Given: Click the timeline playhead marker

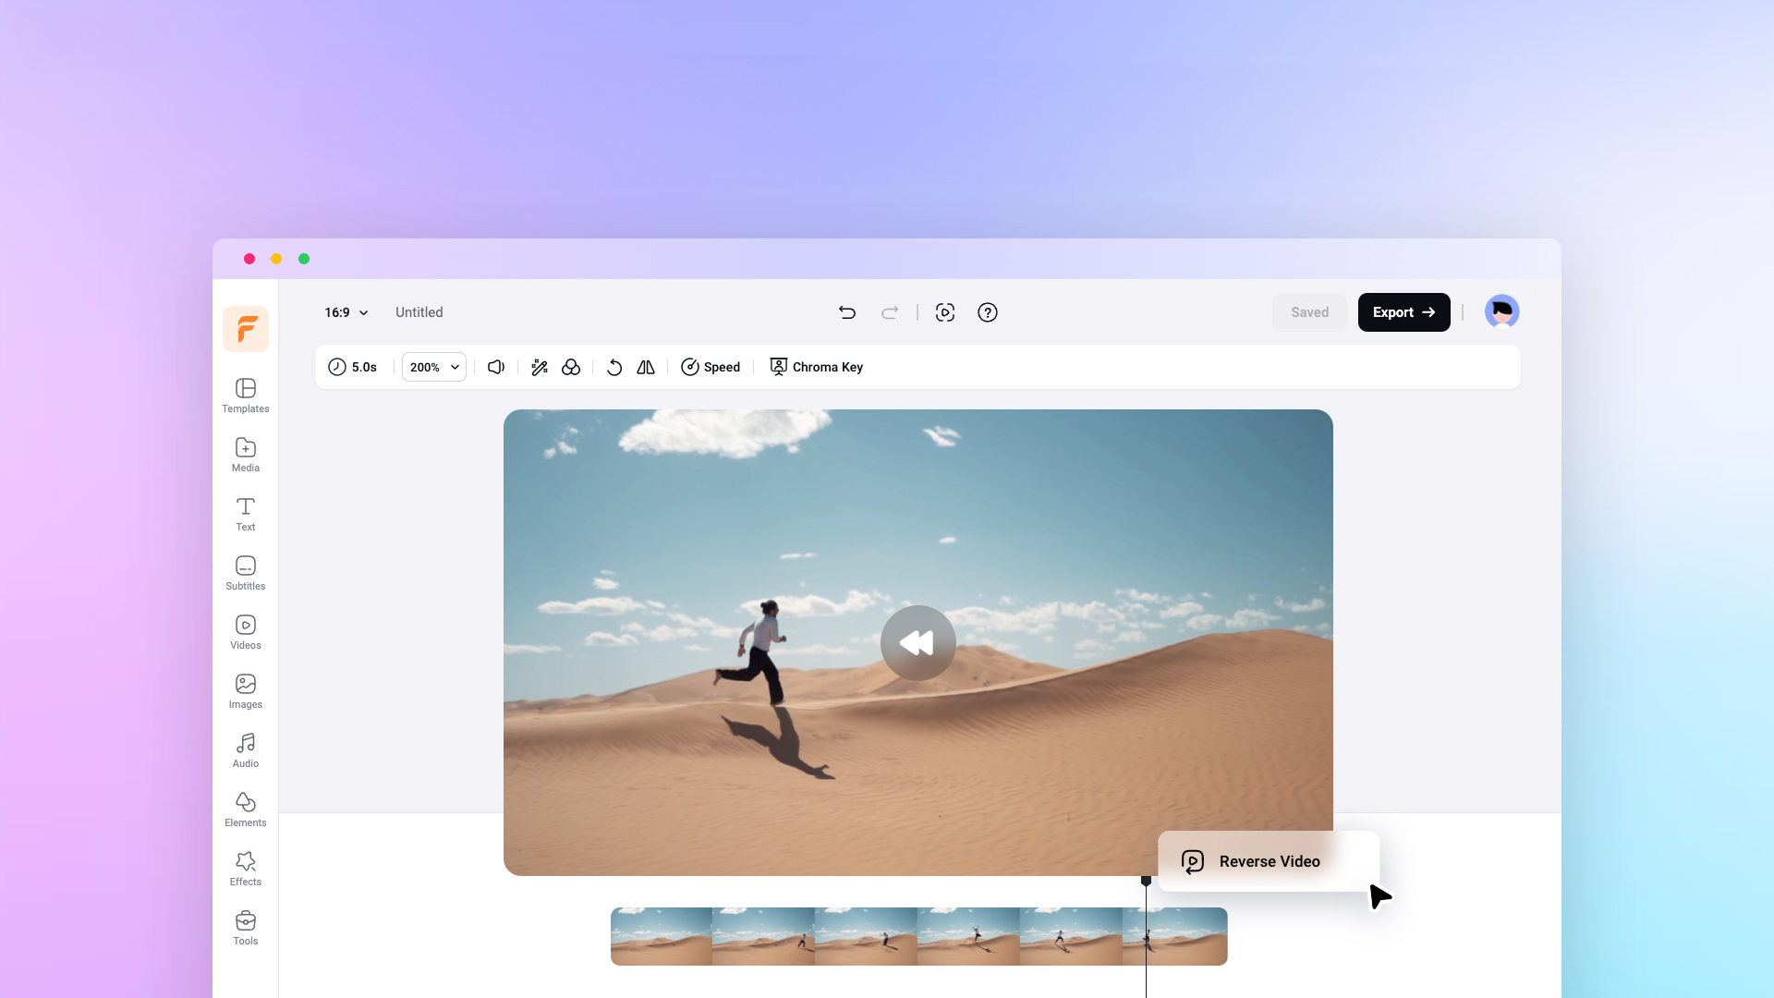Looking at the screenshot, I should click(x=1146, y=882).
